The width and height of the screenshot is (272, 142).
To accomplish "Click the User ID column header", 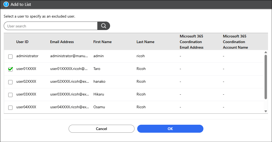I will coord(22,42).
